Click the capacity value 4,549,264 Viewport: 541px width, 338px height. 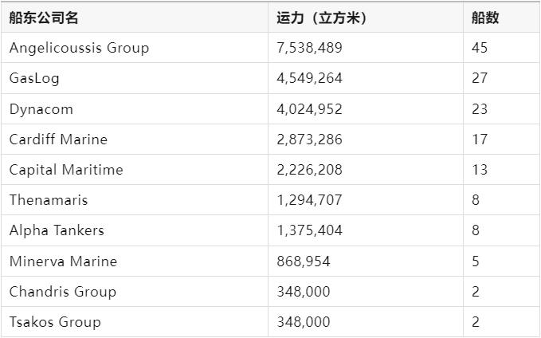(x=309, y=78)
